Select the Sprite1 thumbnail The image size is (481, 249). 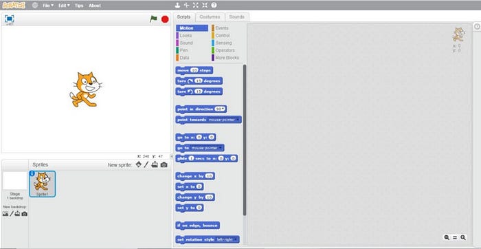pos(43,184)
